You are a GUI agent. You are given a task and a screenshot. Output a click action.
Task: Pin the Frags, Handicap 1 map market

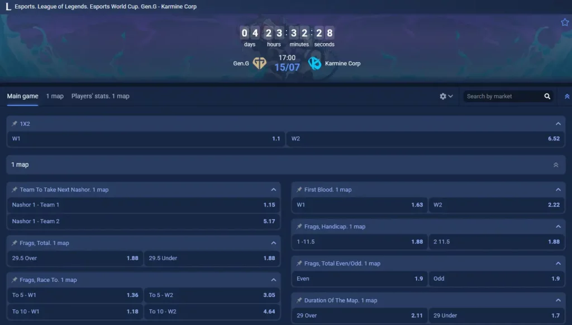[299, 227]
